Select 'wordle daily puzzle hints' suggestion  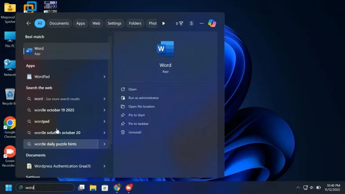61,144
